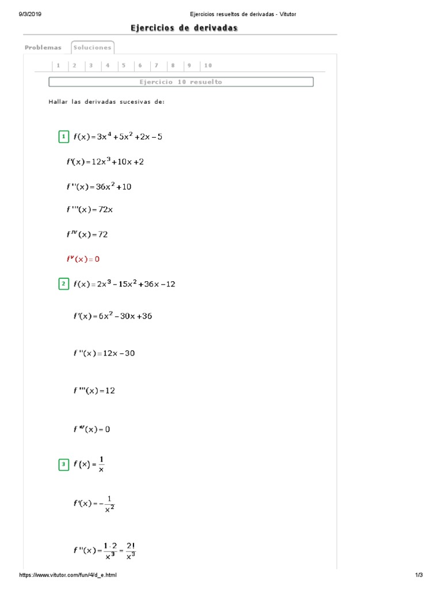Click the Ejercicios de derivadas heading
This screenshot has width=442, height=590.
[184, 28]
